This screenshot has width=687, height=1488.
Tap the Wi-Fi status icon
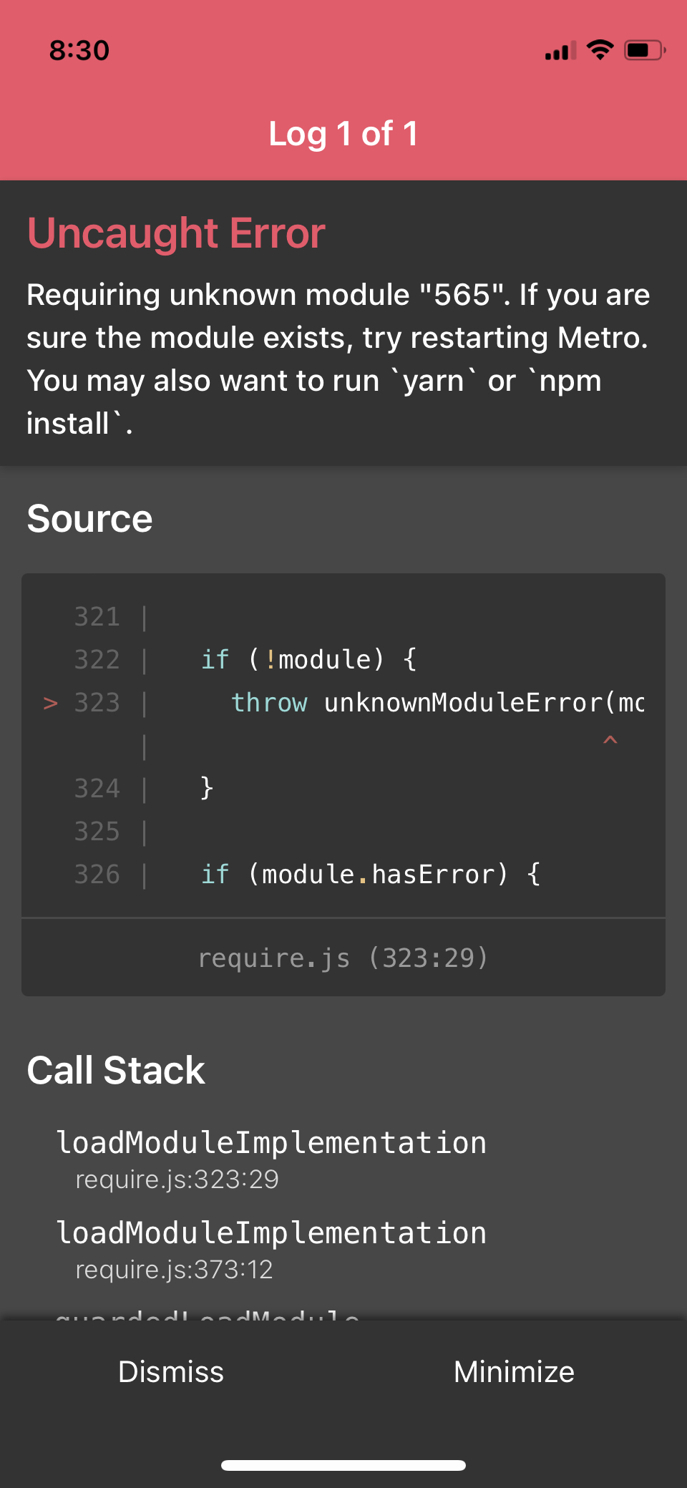(x=600, y=49)
